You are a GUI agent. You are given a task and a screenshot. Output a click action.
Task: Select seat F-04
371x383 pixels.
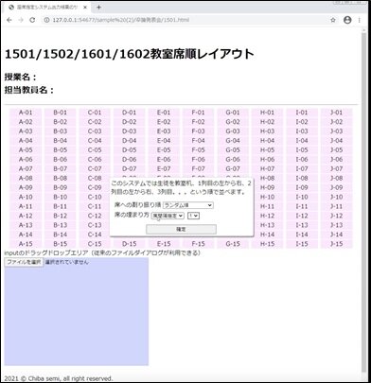click(x=198, y=141)
